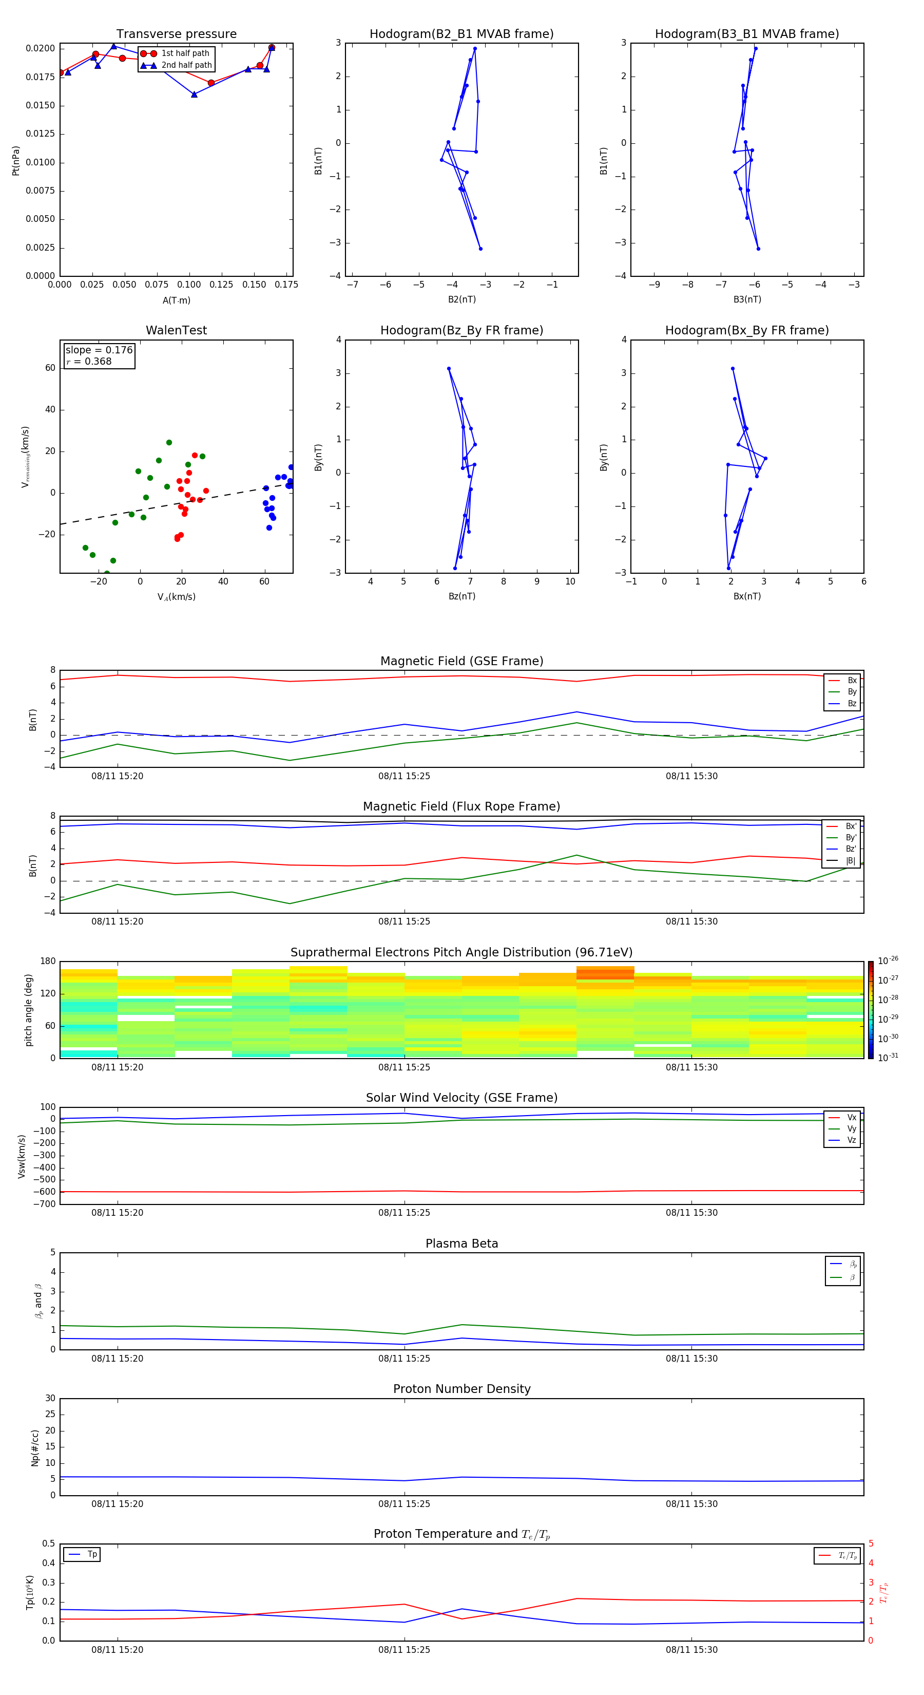Click the Bx' legend entry in Flux Rope plot

841,826
